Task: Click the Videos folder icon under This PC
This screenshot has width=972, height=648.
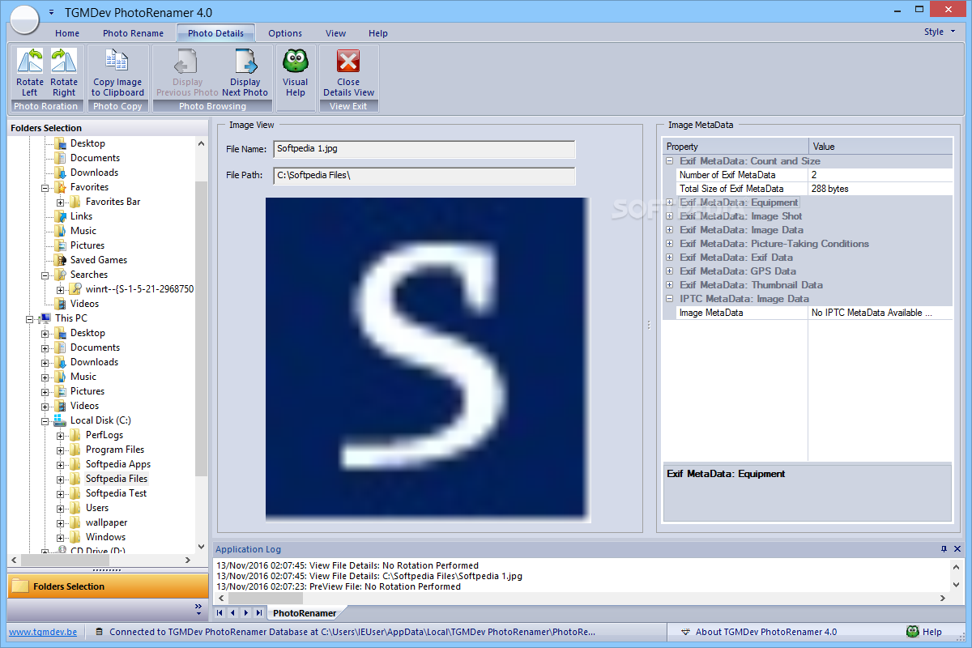Action: tap(60, 406)
